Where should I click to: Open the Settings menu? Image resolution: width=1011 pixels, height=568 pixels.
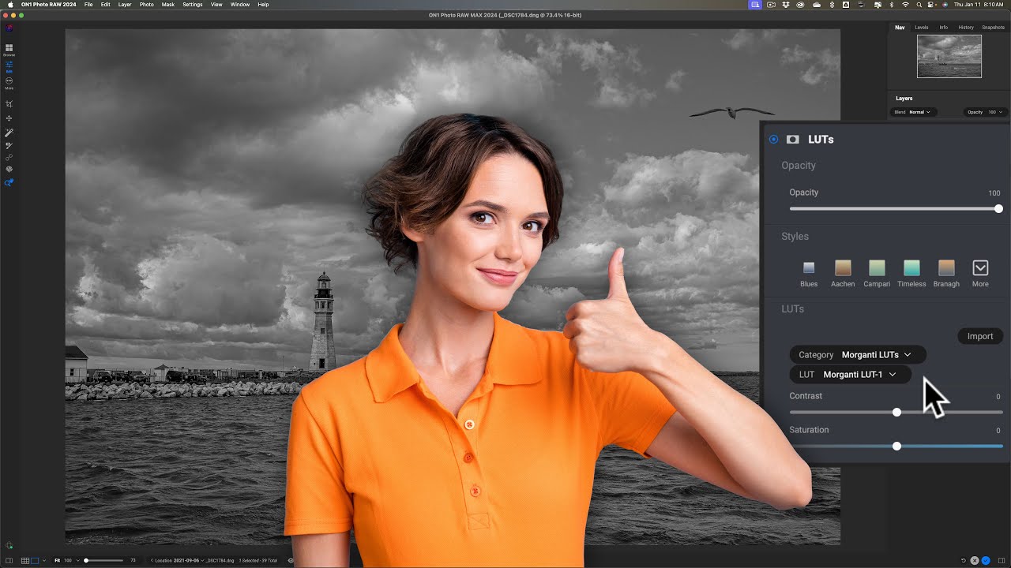pos(193,5)
